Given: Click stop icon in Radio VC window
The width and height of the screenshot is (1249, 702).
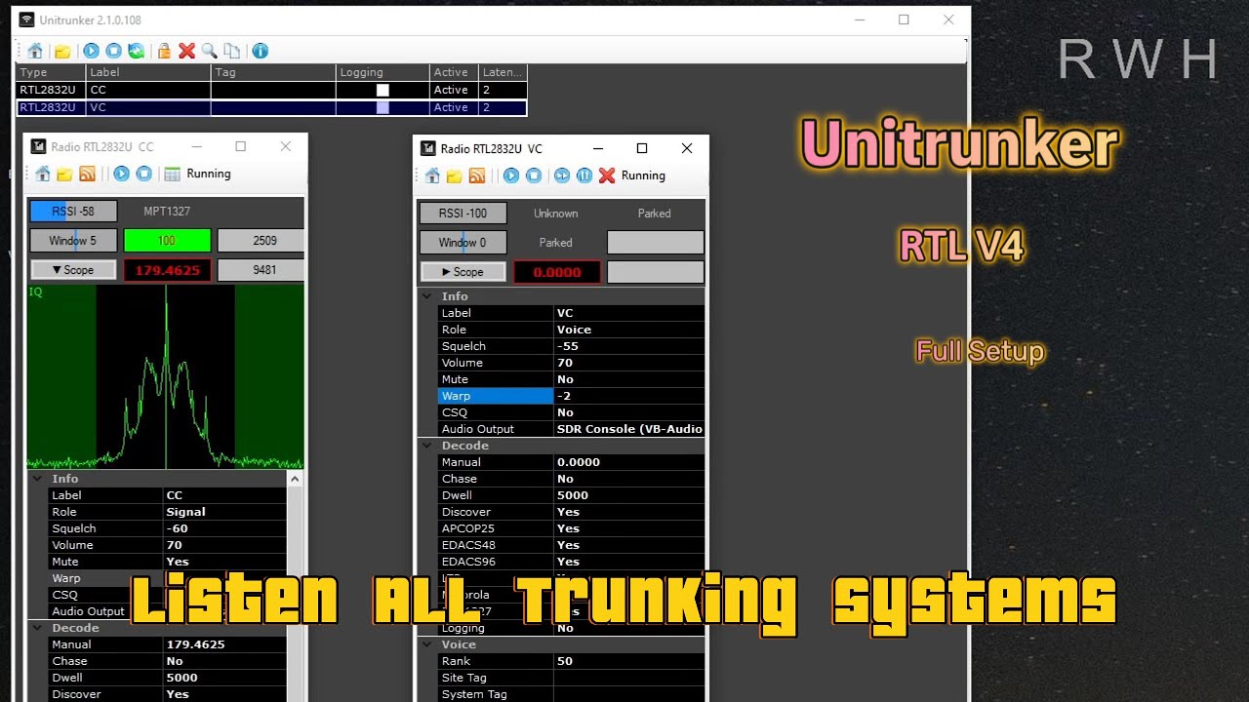Looking at the screenshot, I should click(x=534, y=175).
